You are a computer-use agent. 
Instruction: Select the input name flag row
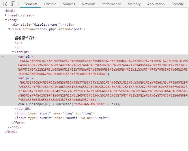coord(55,113)
